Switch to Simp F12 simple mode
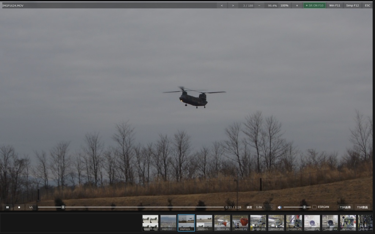Viewport: 375px width, 234px height. click(353, 5)
